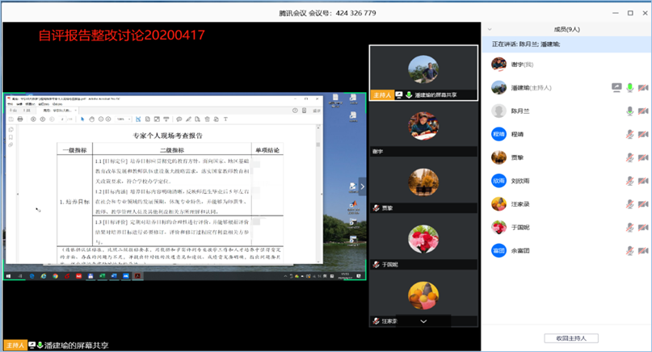
Task: Collapse the 成员(9人) panel using header chevron
Action: (492, 29)
